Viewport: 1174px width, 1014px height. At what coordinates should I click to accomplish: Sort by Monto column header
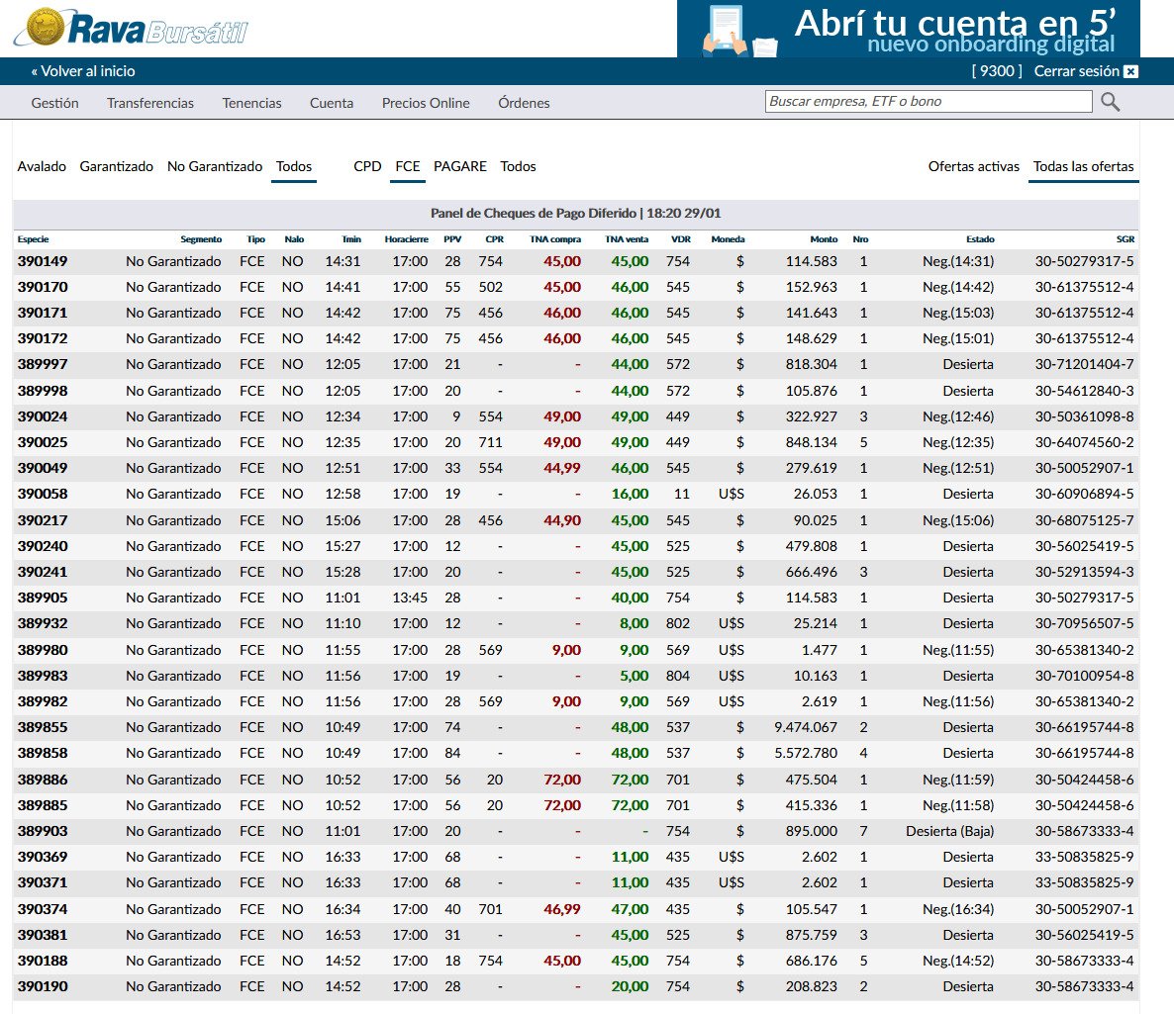pyautogui.click(x=824, y=239)
